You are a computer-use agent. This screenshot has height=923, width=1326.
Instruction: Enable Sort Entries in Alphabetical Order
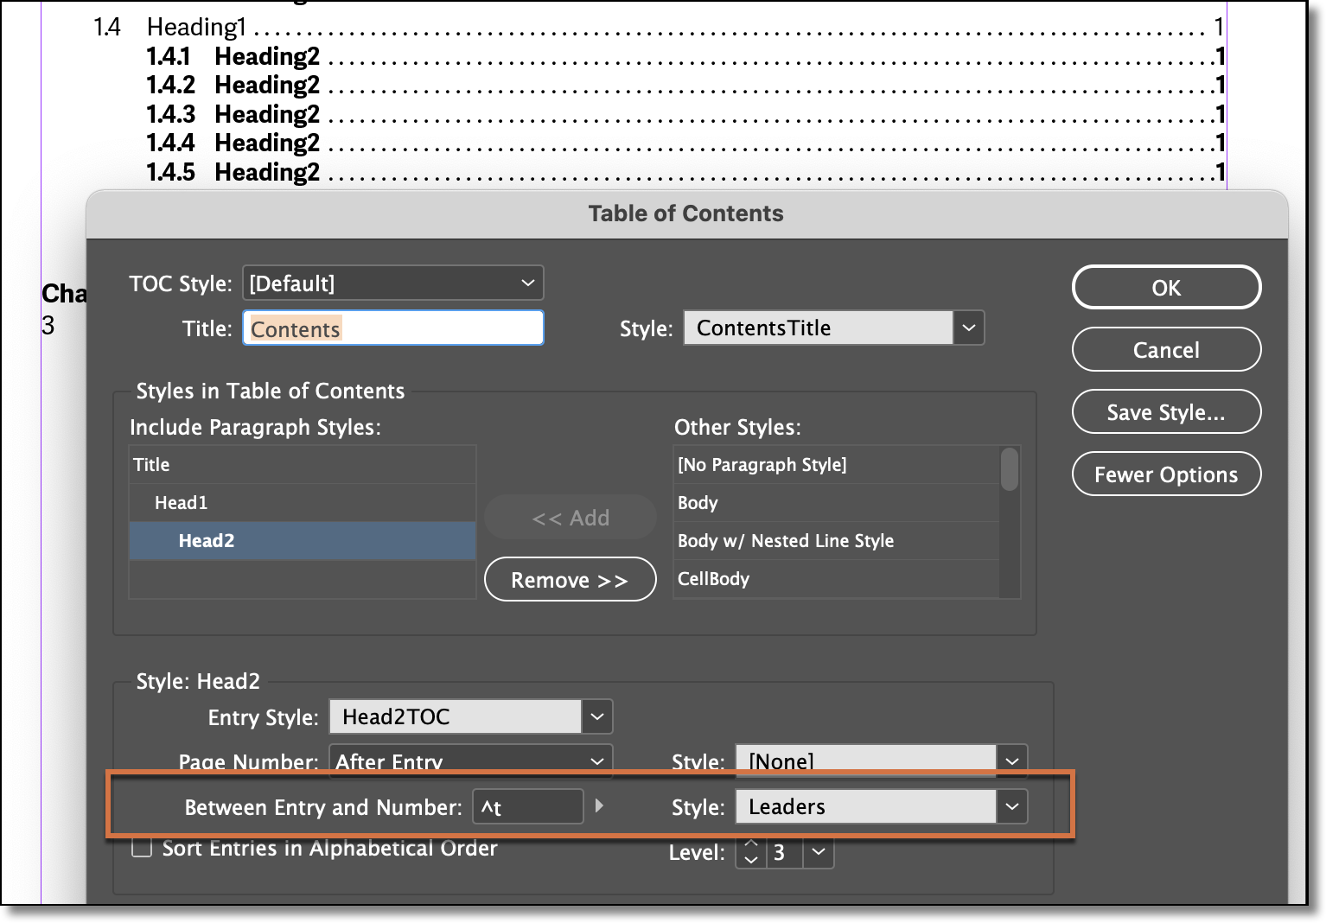tap(141, 848)
